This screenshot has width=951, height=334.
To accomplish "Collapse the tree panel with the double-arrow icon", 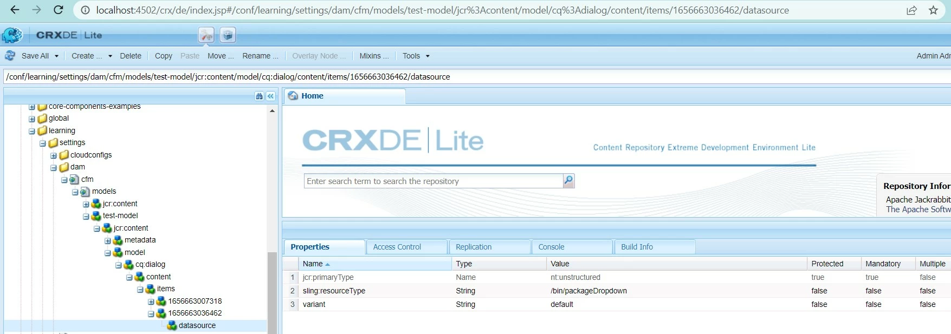I will (270, 96).
